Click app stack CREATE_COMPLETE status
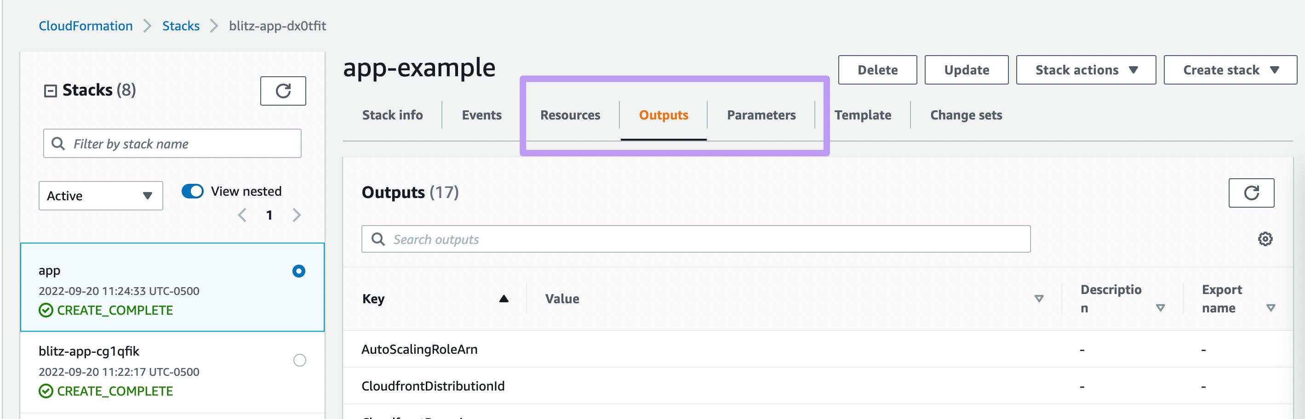This screenshot has height=419, width=1305. [x=106, y=310]
